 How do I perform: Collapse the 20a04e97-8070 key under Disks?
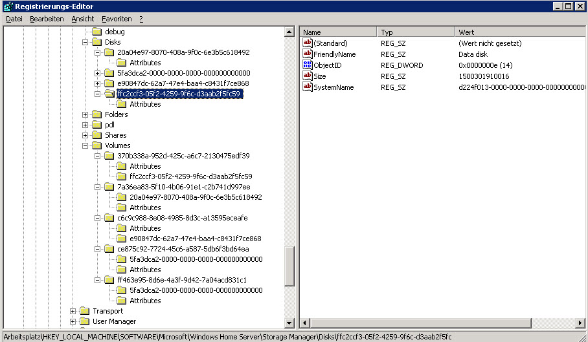[98, 53]
